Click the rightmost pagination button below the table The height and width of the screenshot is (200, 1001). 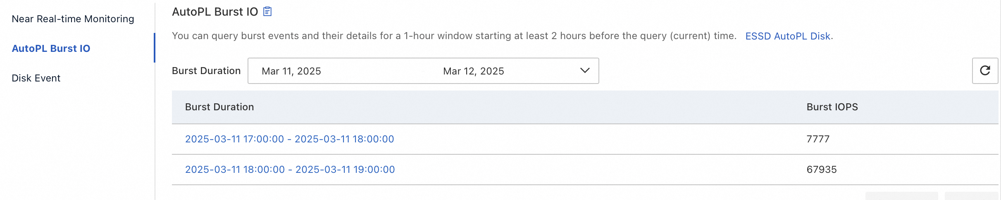971,196
